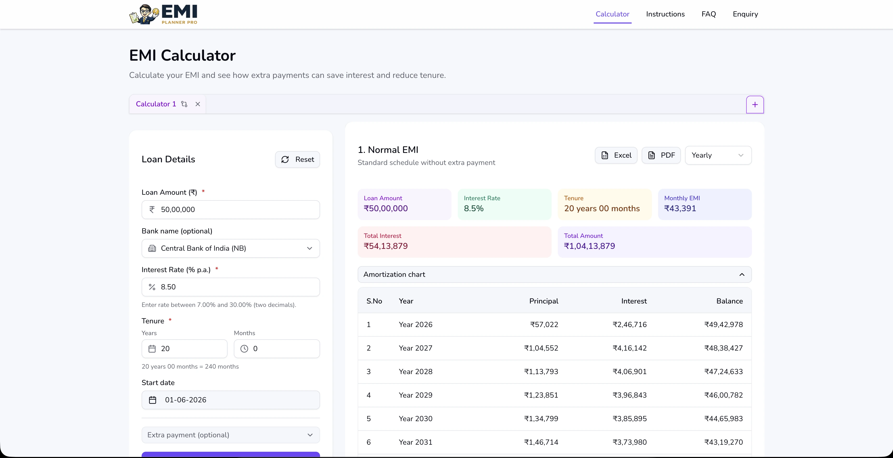Click the 1. Normal EMI heading
This screenshot has width=893, height=458.
(388, 150)
